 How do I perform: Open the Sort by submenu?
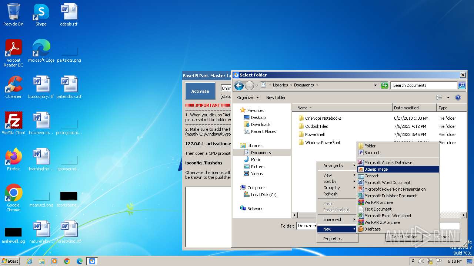(x=337, y=181)
